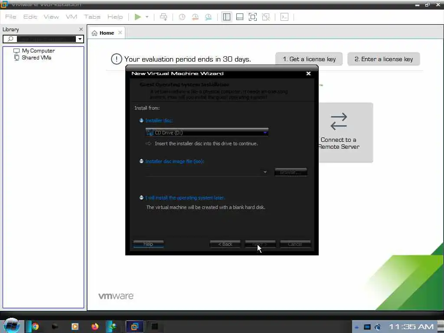
Task: Click the Take Snapshot clock icon
Action: [182, 17]
